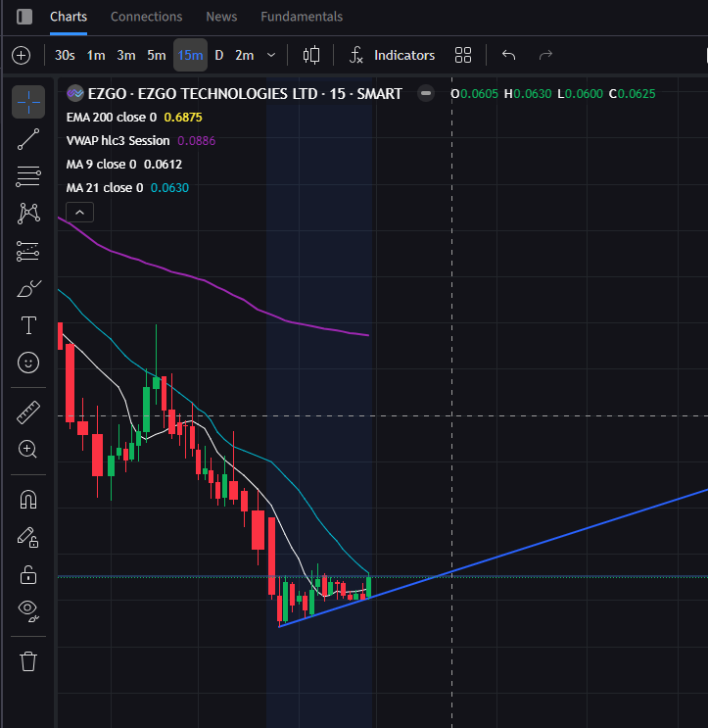Screen dimensions: 708x728
Task: Select the 3m timeframe
Action: (125, 55)
